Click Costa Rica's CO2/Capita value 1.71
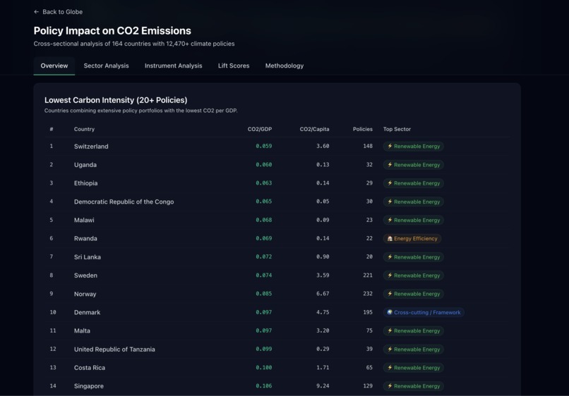This screenshot has height=396, width=569. tap(323, 367)
